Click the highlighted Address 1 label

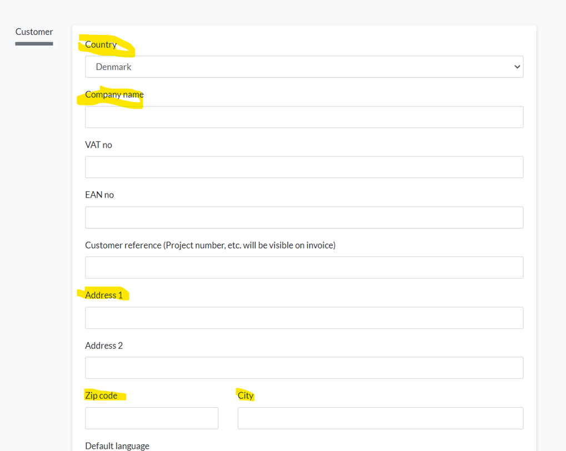tap(104, 295)
